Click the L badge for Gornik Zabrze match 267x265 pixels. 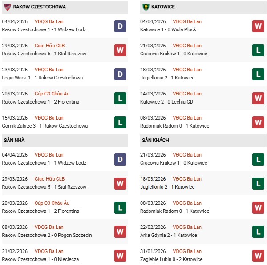point(120,122)
